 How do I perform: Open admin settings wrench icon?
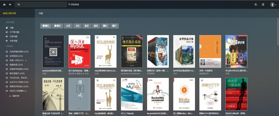[x=263, y=5]
